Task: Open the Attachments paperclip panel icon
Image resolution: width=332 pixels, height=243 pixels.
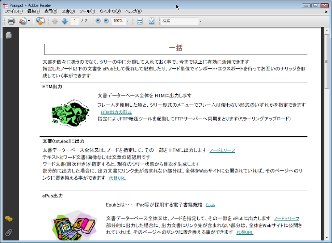Action: pyautogui.click(x=9, y=233)
